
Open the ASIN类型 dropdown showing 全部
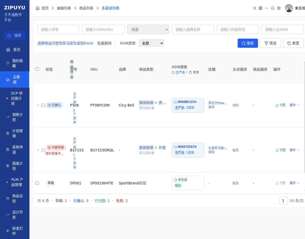[x=151, y=43]
